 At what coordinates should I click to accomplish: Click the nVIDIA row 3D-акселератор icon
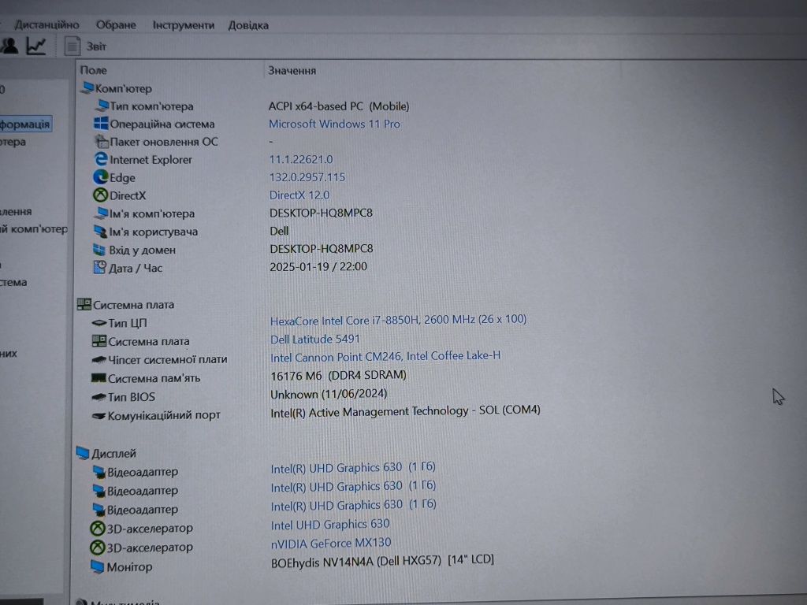97,547
